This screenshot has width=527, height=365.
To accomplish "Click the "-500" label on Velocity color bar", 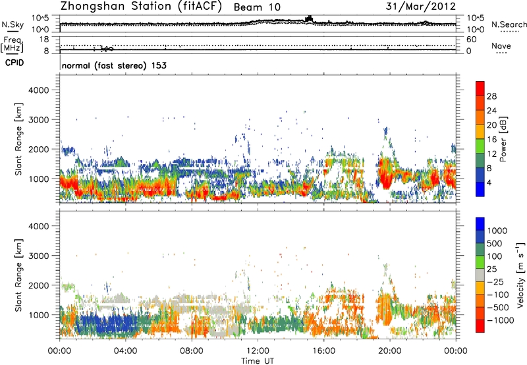I will [x=498, y=308].
